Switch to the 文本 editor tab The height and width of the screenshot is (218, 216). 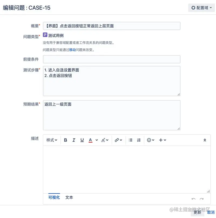(69, 197)
